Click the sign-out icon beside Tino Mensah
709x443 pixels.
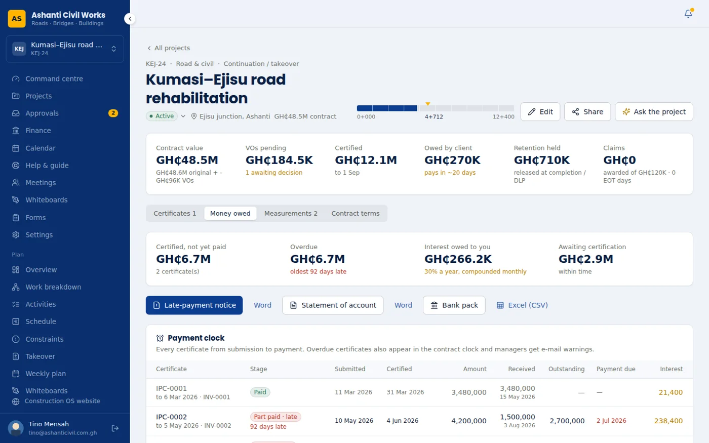click(115, 428)
